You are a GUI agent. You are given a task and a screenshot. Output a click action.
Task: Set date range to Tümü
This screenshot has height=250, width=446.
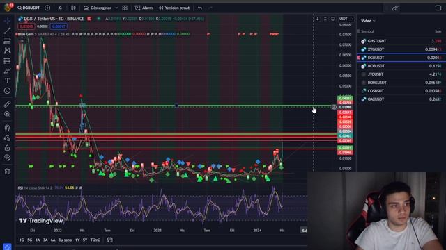95,240
